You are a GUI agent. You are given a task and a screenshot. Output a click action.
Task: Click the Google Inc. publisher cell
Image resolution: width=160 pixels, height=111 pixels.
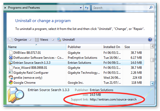pyautogui.click(x=76, y=83)
